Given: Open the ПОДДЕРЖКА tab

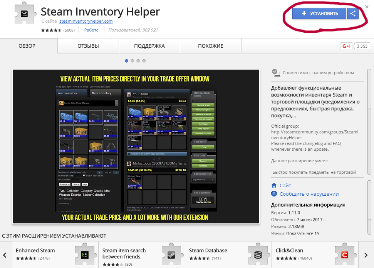Looking at the screenshot, I should coord(149,46).
